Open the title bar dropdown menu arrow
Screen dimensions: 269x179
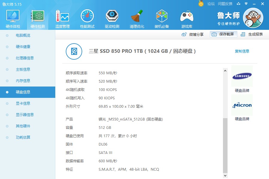(x=246, y=4)
